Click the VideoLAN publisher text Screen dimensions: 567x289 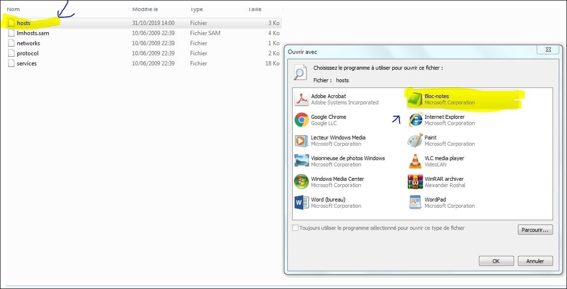pos(436,164)
